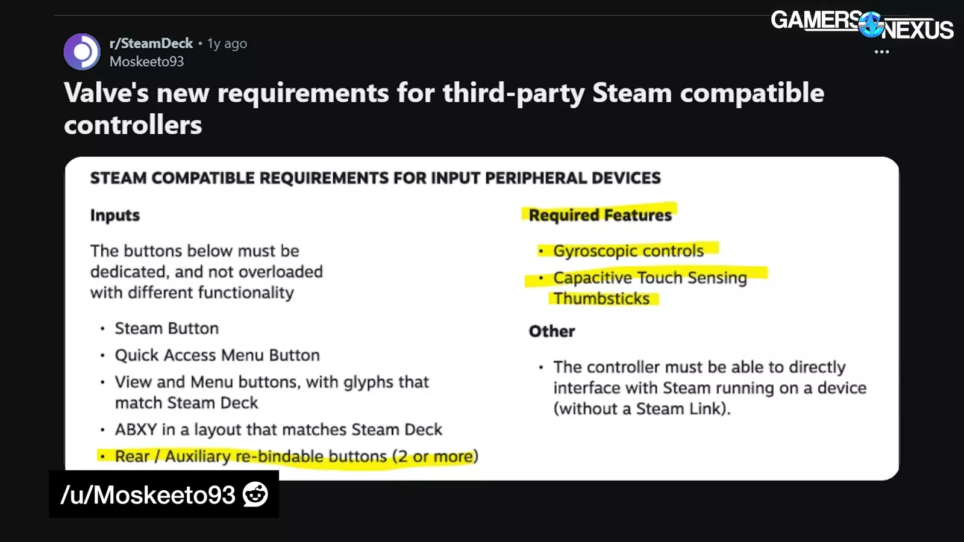This screenshot has width=964, height=542.
Task: Open the Moskeeto93 author profile link
Action: [x=146, y=61]
